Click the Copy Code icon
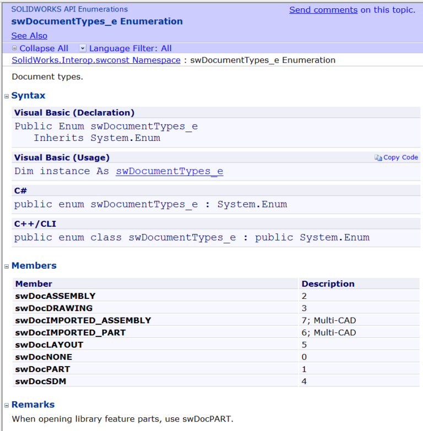The image size is (423, 431). point(378,157)
